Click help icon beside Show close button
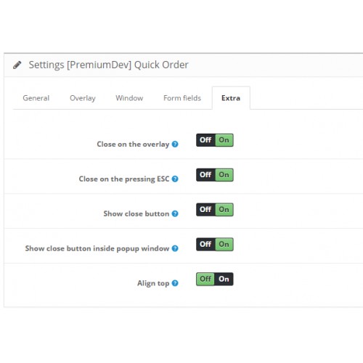The width and height of the screenshot is (363, 363). click(x=175, y=213)
